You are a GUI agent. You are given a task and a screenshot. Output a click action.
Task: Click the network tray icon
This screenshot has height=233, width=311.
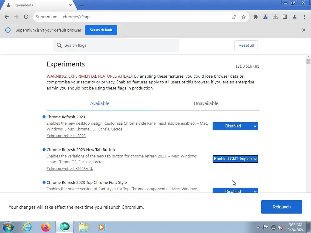(x=273, y=227)
